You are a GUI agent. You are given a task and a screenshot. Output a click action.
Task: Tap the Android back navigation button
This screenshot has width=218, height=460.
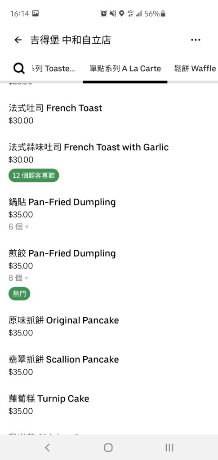[48, 447]
